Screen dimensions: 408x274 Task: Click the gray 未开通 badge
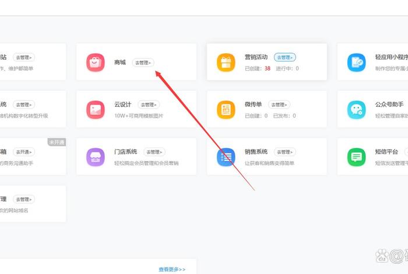[x=57, y=142]
